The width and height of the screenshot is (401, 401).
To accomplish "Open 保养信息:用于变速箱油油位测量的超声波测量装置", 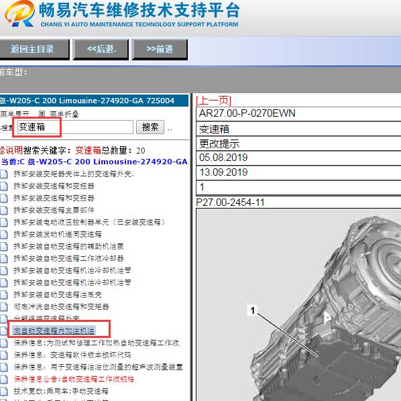I will click(99, 367).
